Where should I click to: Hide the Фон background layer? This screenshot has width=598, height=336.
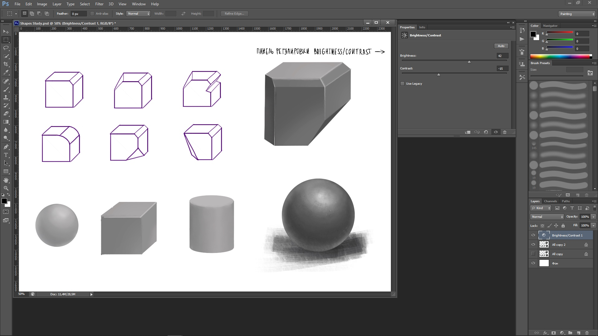point(533,263)
